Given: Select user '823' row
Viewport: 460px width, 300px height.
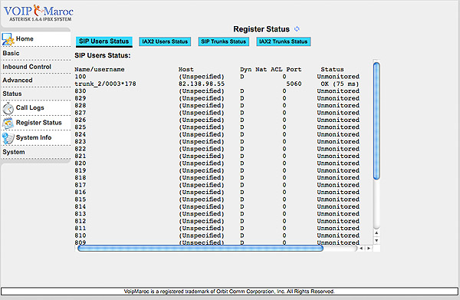Looking at the screenshot, I should (217, 141).
